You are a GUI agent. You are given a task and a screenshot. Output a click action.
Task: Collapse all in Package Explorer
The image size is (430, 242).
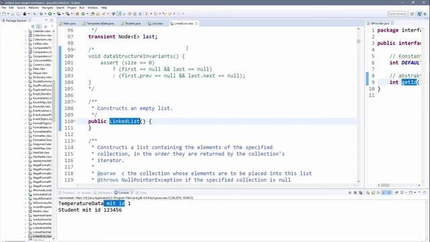coord(33,26)
